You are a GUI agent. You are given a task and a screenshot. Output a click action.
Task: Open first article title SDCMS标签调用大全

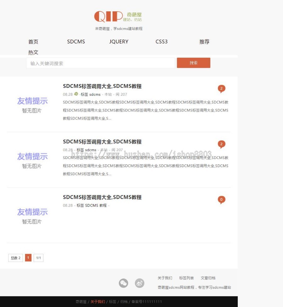102,86
